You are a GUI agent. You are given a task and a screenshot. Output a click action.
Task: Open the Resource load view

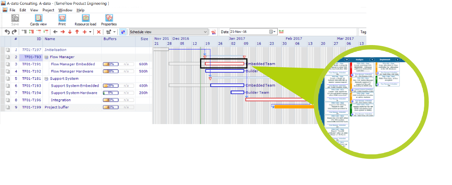(85, 20)
